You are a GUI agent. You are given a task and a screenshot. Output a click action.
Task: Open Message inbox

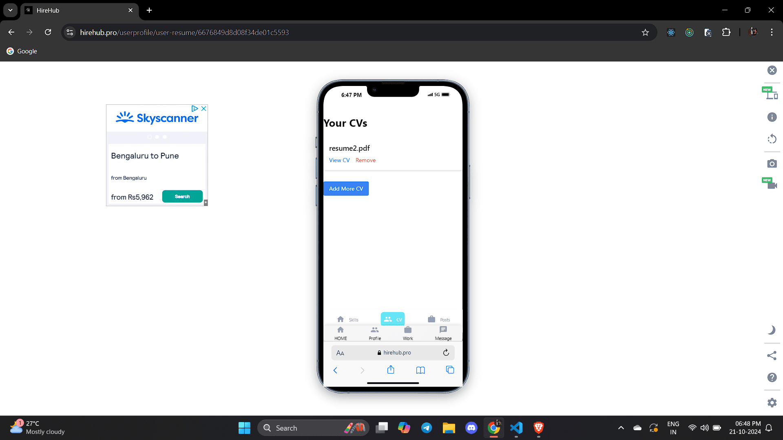coord(443,332)
